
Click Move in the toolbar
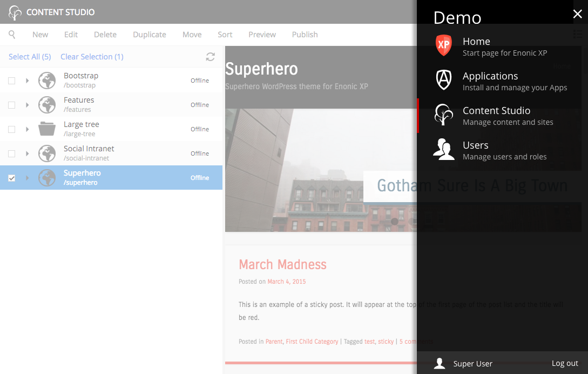tap(192, 35)
